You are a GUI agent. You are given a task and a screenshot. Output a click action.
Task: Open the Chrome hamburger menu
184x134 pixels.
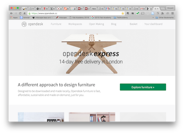[173, 13]
